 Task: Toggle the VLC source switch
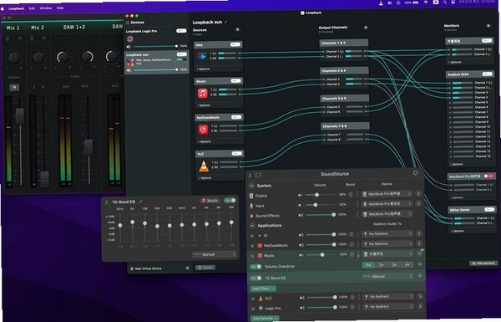(237, 154)
